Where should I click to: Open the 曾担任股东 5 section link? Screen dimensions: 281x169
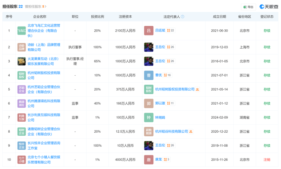(x=36, y=7)
